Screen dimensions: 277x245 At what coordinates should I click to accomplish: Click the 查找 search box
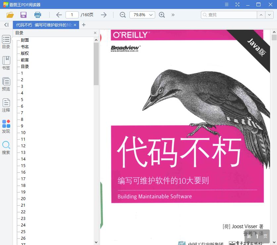(x=229, y=15)
